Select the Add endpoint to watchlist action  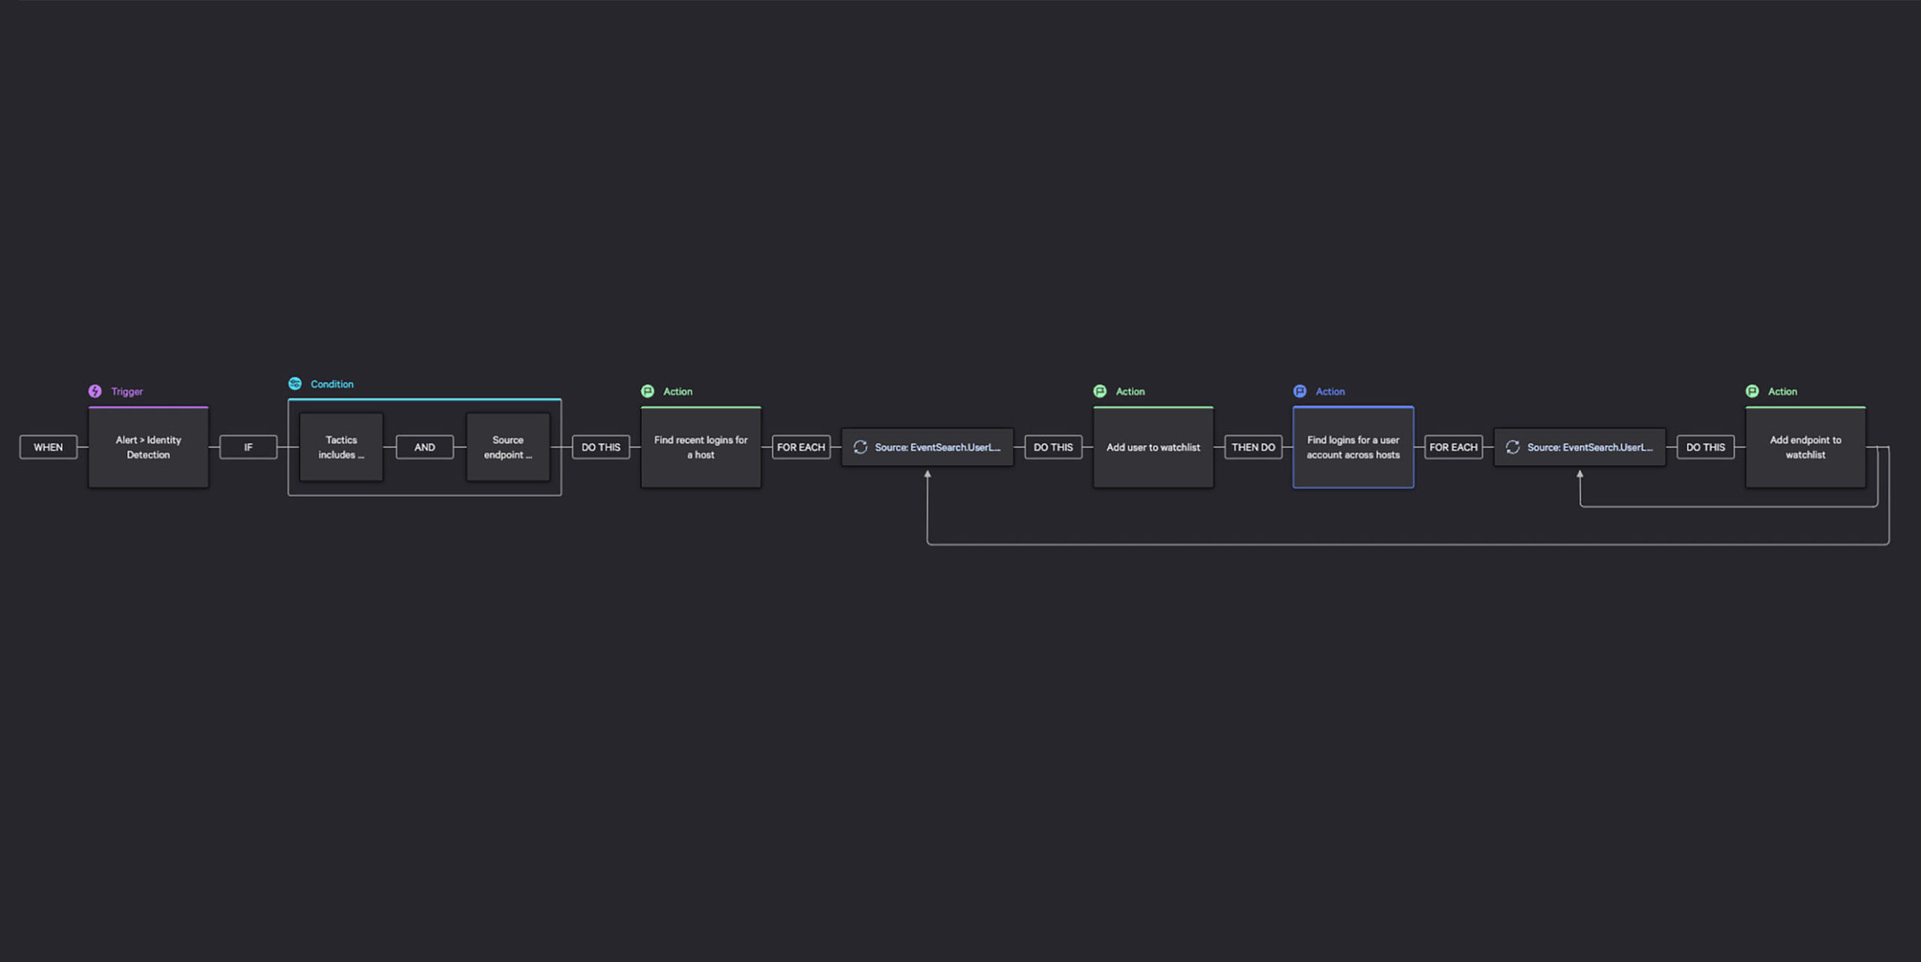1805,447
